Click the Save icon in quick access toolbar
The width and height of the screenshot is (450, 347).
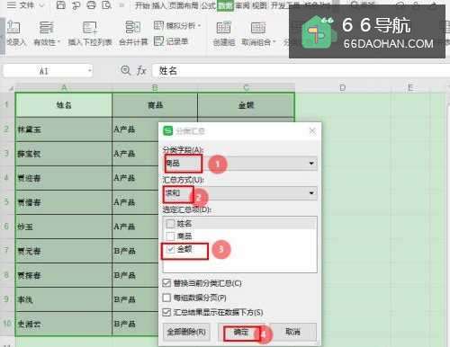tap(61, 5)
